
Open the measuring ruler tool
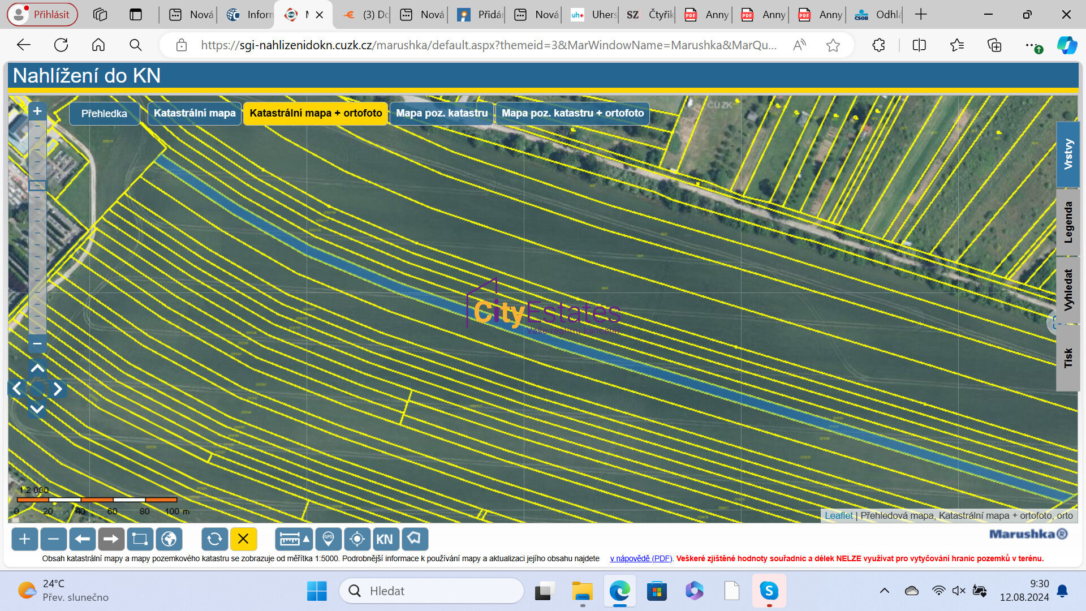click(x=294, y=539)
